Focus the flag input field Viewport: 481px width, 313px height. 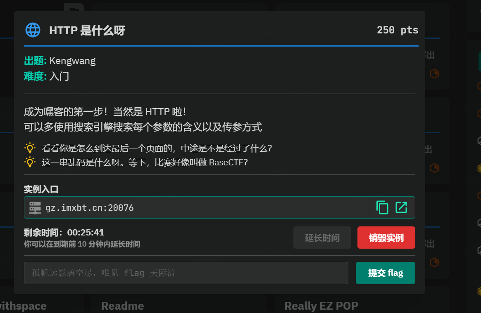point(186,273)
